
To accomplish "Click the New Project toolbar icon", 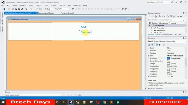I will point(13,9).
